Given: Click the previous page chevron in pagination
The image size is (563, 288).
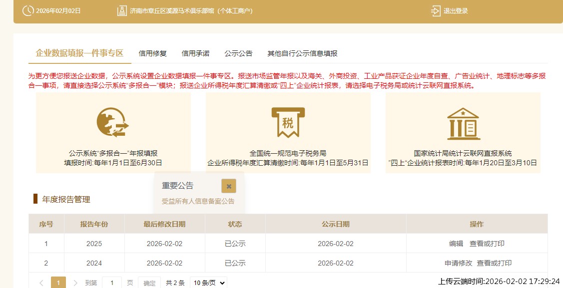Looking at the screenshot, I should coord(42,282).
